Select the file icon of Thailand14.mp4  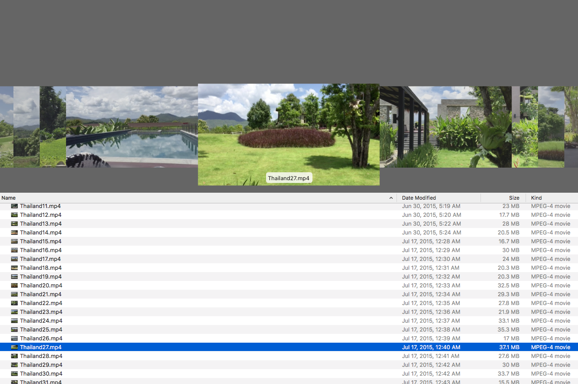(x=14, y=233)
